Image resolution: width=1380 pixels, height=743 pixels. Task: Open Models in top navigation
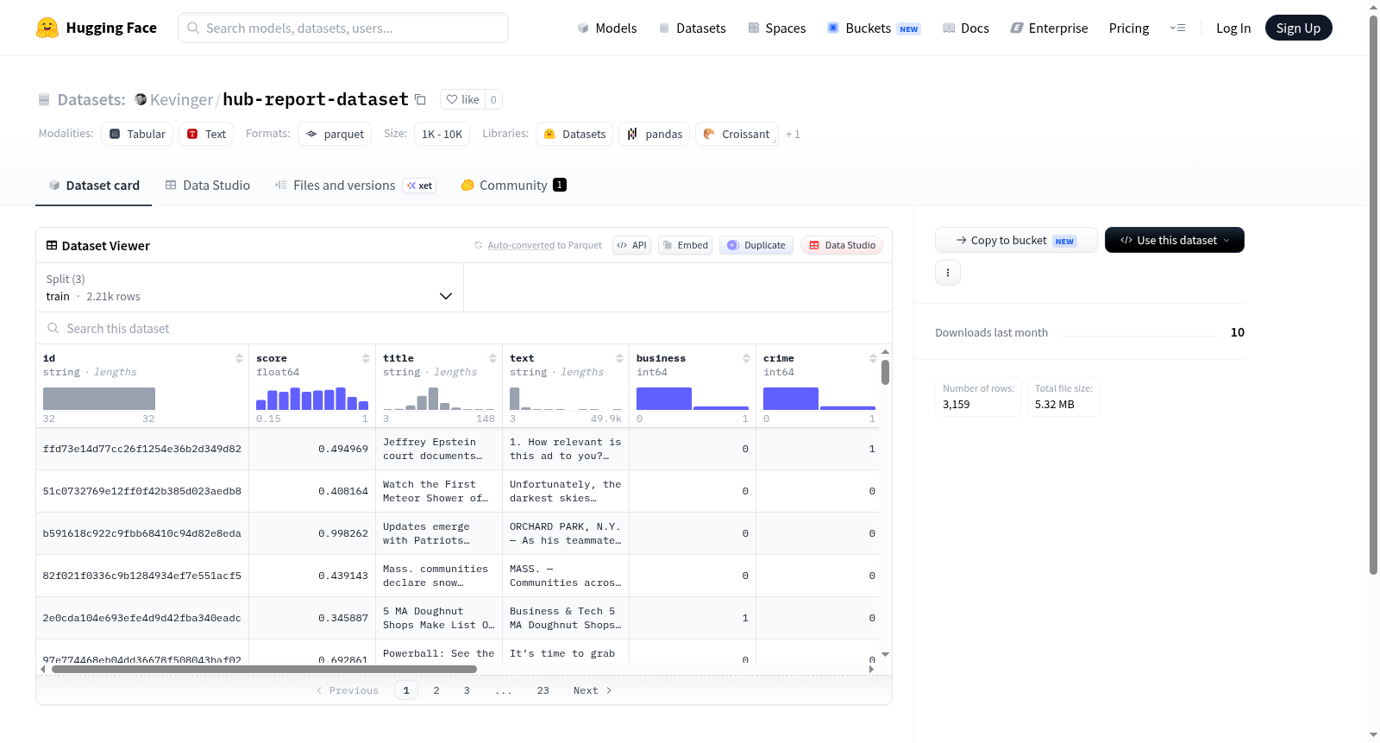point(607,28)
